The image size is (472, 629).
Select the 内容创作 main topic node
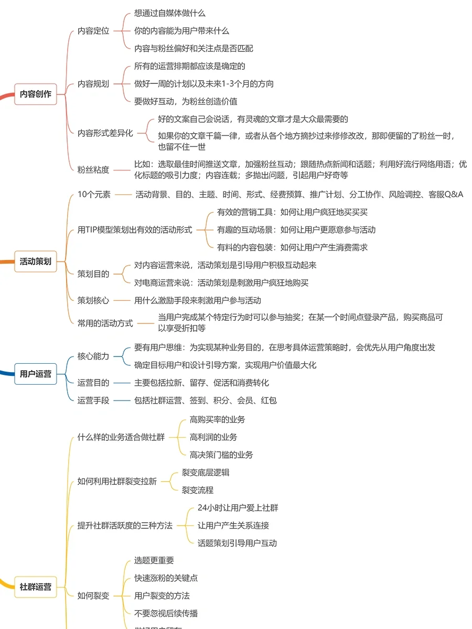(35, 94)
